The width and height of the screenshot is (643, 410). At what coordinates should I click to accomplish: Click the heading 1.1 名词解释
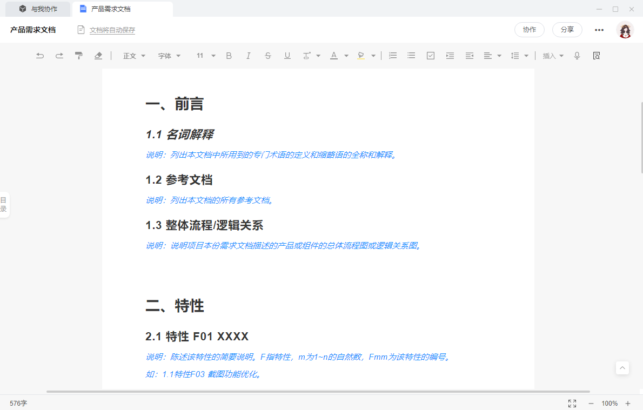click(x=179, y=135)
